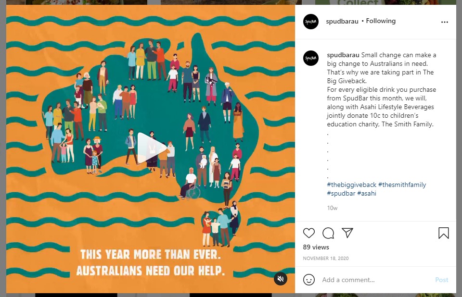
Task: Unmute the video with the speaker icon
Action: (281, 278)
